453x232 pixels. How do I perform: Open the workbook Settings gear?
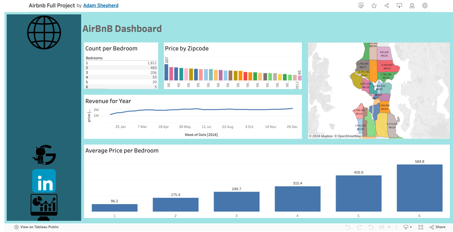(425, 5)
